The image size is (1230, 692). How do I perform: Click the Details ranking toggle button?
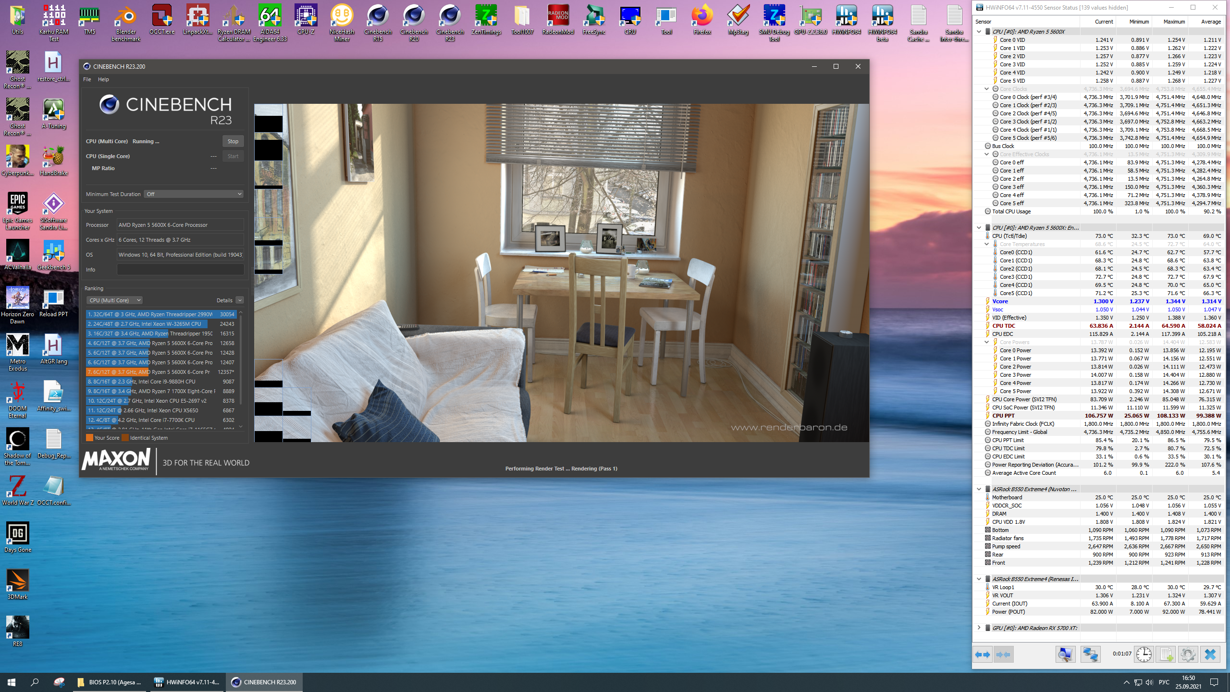239,300
